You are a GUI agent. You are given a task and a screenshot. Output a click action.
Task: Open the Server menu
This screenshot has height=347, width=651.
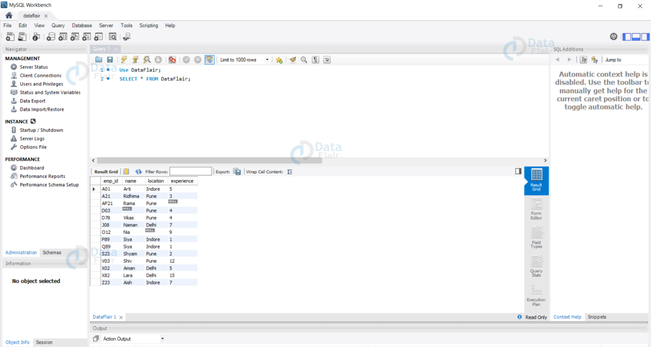tap(106, 25)
